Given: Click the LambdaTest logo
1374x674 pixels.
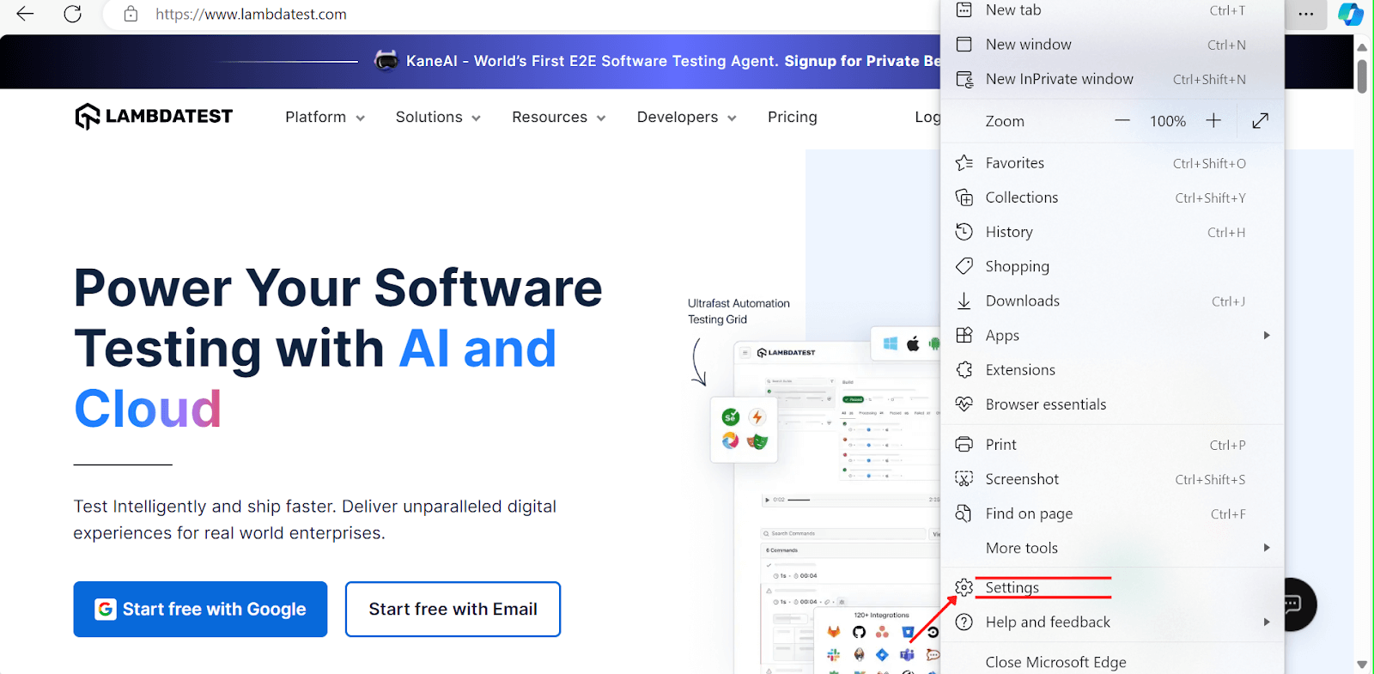Looking at the screenshot, I should pyautogui.click(x=154, y=116).
